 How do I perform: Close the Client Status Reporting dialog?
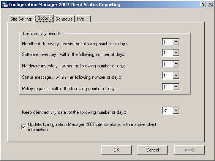click(210, 5)
